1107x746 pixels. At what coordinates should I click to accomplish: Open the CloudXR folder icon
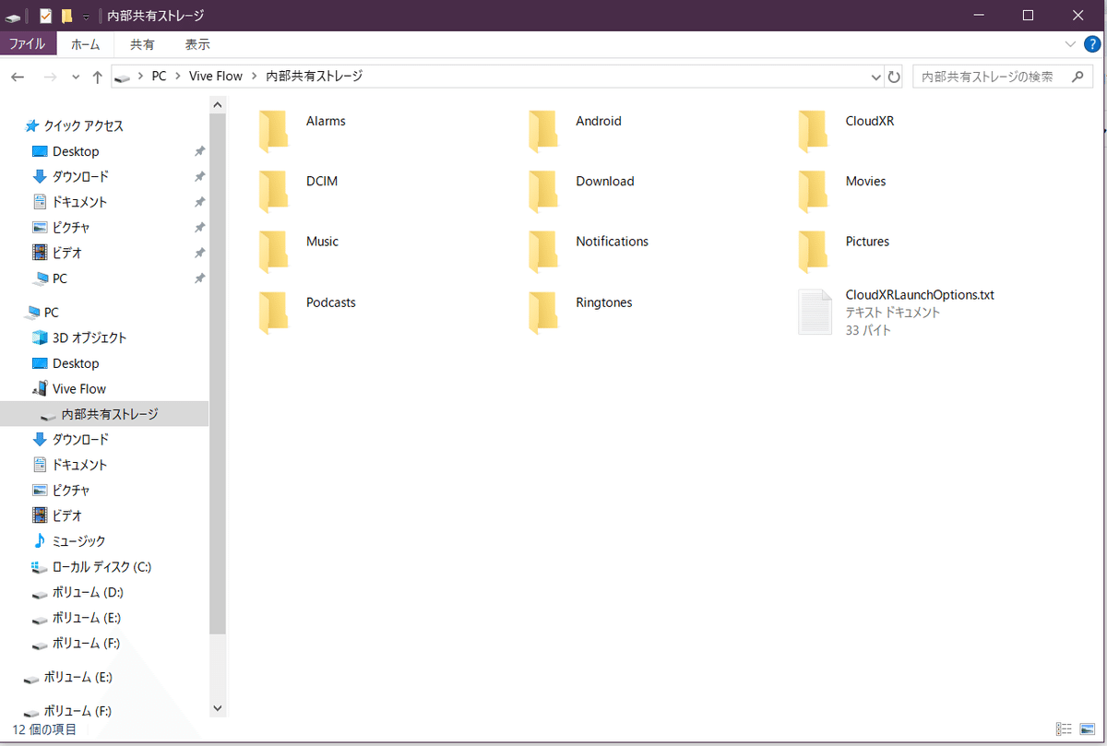click(x=812, y=130)
